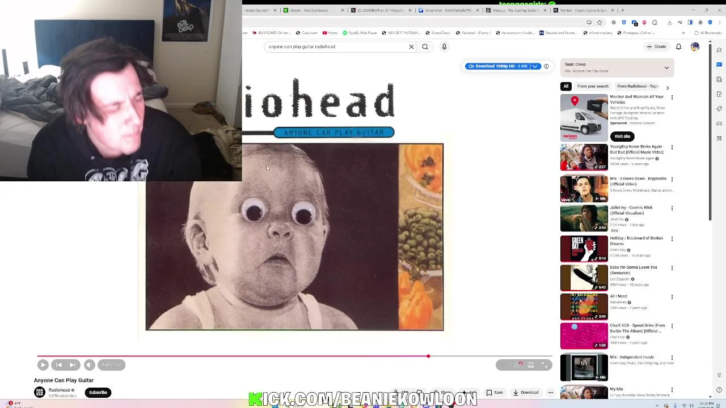Save the video to a playlist

tap(495, 392)
